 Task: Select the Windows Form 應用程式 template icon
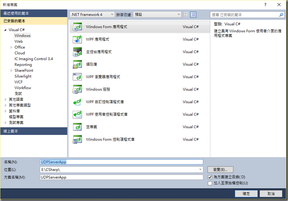click(77, 27)
